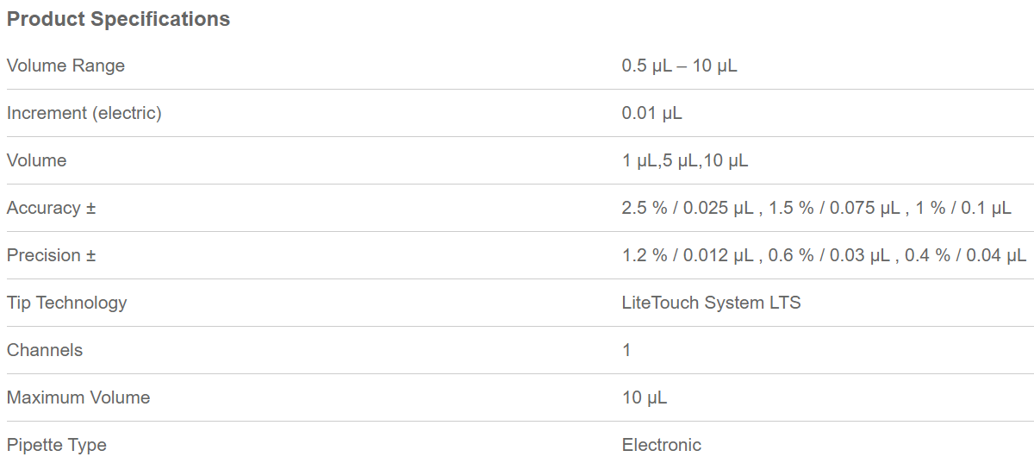Click the Tip Technology label
Screen dimensions: 1034x463
pos(66,303)
